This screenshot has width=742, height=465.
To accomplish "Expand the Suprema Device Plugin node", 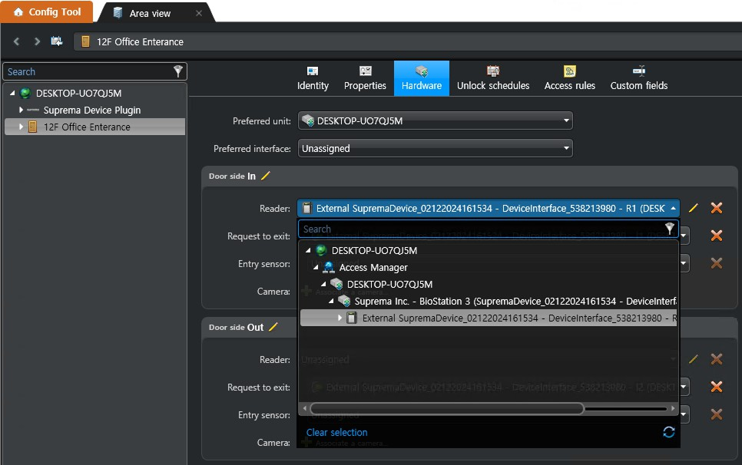I will 22,110.
